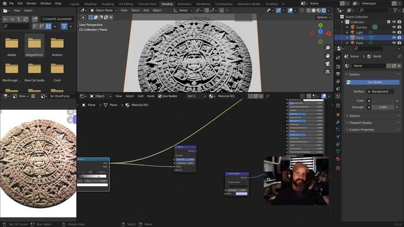This screenshot has width=404, height=227.
Task: Click Use Nodes button in World properties
Action: tap(373, 82)
